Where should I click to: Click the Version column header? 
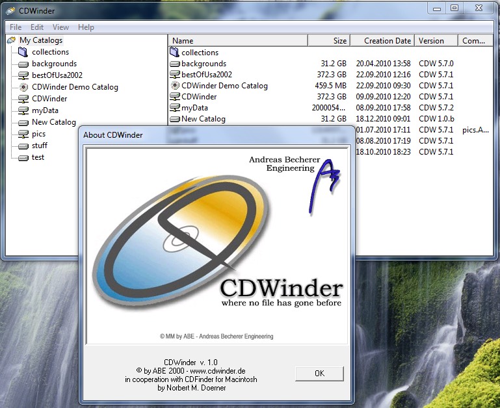pos(436,40)
